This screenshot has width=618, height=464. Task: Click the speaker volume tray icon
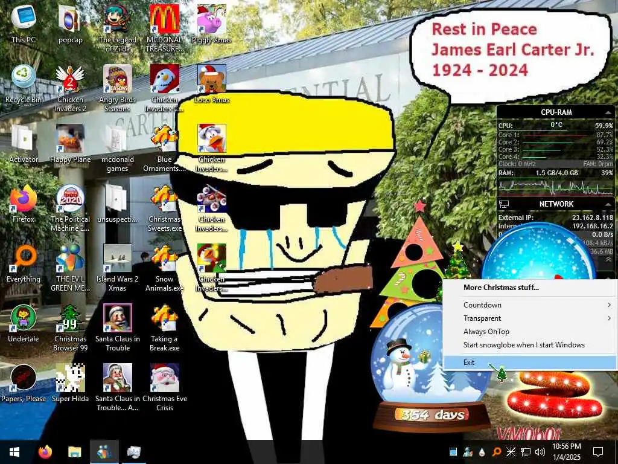tap(540, 452)
